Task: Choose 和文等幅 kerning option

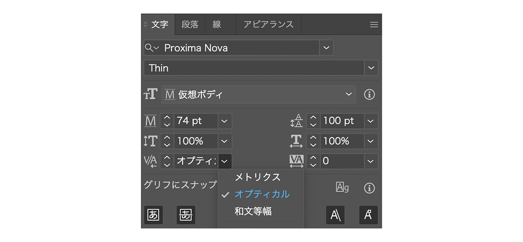Action: pyautogui.click(x=253, y=211)
